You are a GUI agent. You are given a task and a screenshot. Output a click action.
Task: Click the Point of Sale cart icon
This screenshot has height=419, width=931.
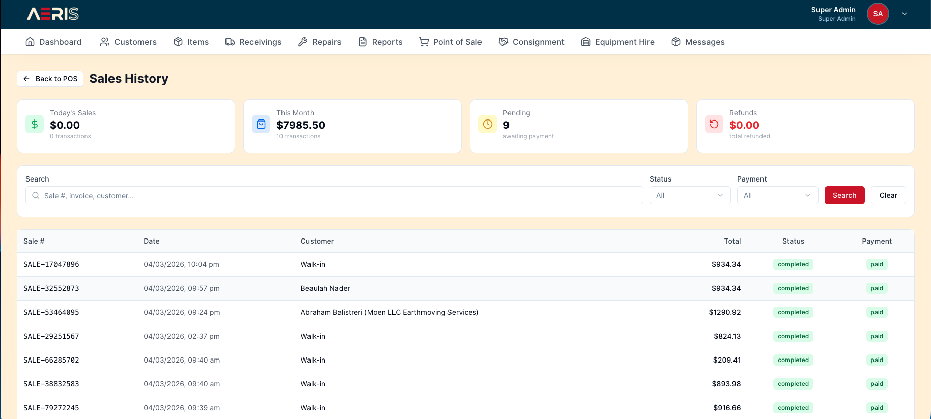click(424, 42)
